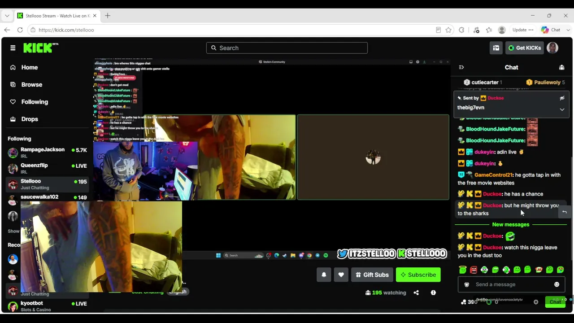This screenshot has height=323, width=574.
Task: Jump to New messages in chat
Action: 511,224
